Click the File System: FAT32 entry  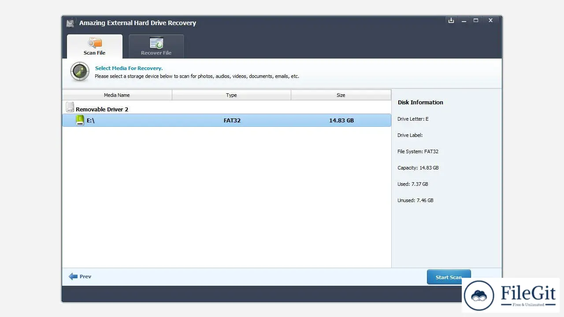coord(418,151)
